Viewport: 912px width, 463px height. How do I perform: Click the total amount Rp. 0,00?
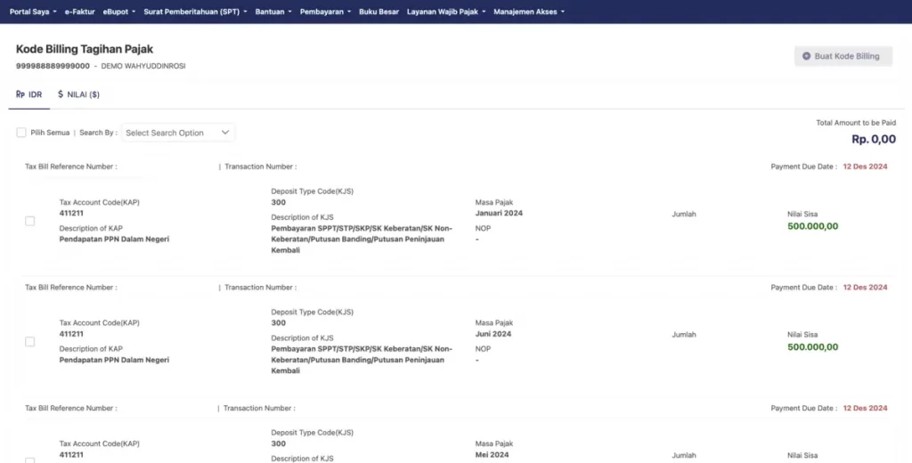873,140
